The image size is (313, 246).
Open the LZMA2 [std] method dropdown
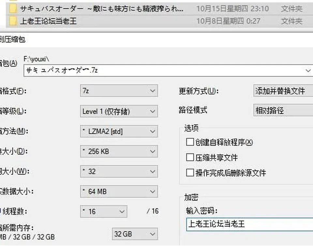coord(119,131)
